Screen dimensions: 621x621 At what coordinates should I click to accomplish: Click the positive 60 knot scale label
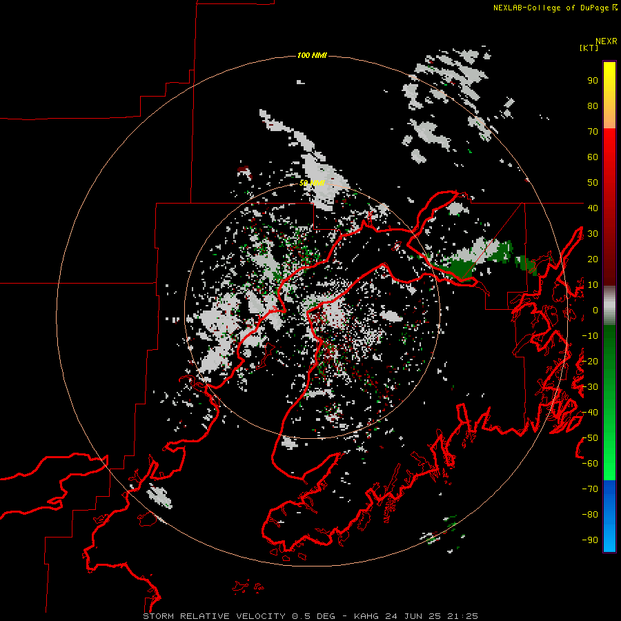point(593,157)
